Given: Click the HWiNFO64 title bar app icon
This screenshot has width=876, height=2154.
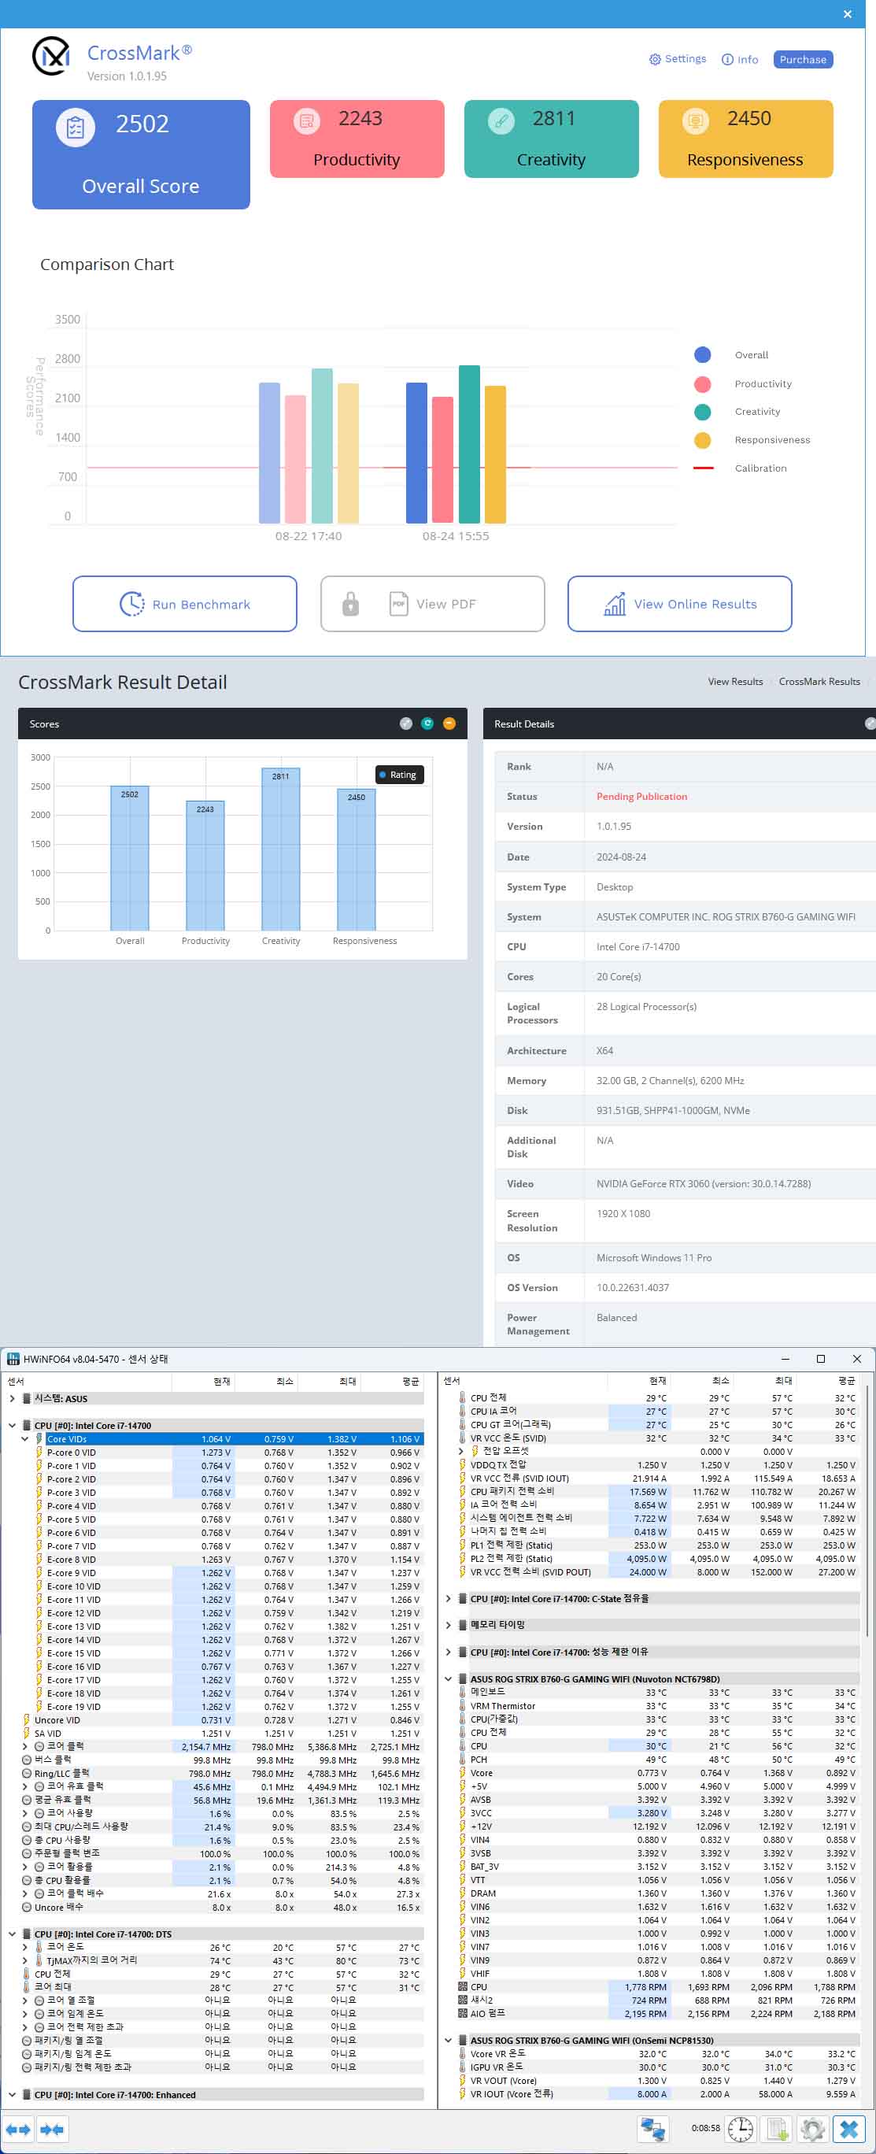Looking at the screenshot, I should coord(13,1359).
